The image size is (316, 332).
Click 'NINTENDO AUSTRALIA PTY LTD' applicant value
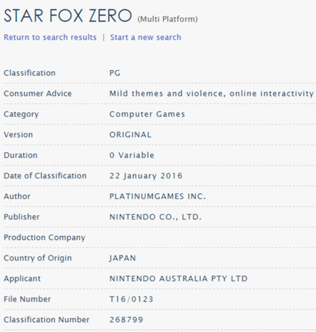[178, 279]
